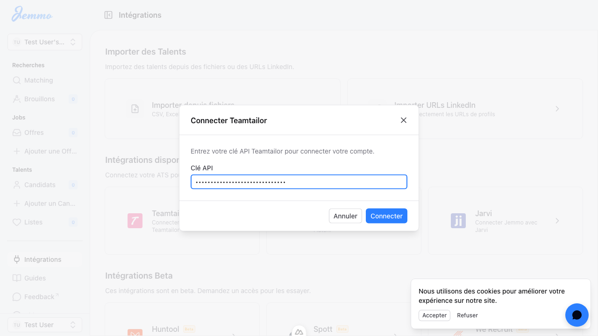Open the chat support bubble
Image resolution: width=598 pixels, height=336 pixels.
[577, 315]
